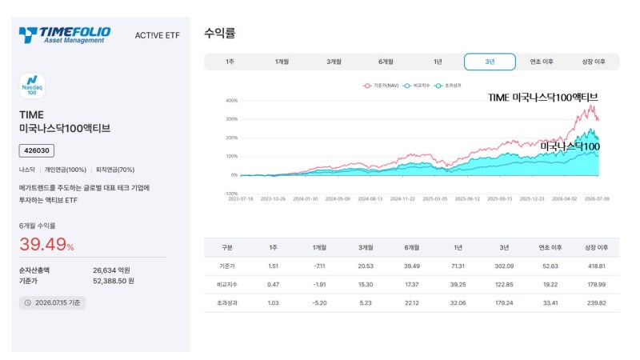
Task: Click the 나스닥 tag
Action: click(27, 170)
